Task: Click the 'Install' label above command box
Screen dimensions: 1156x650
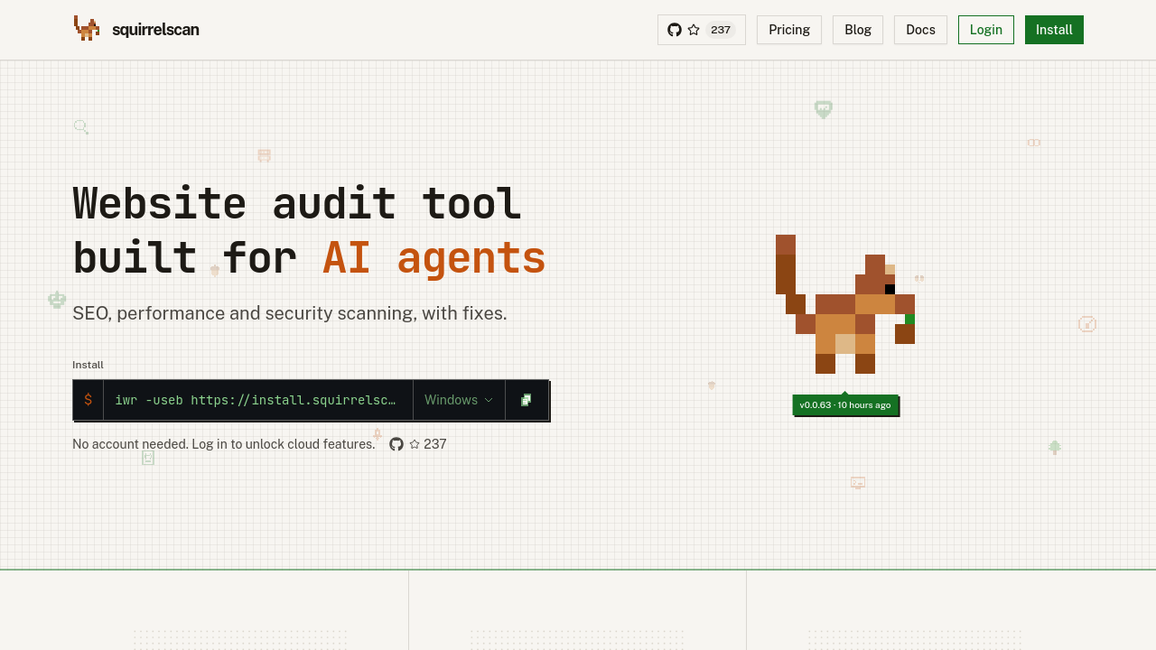Action: click(88, 365)
